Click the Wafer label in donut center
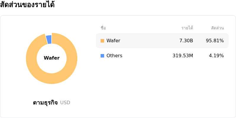236x118 pixels. 52,58
